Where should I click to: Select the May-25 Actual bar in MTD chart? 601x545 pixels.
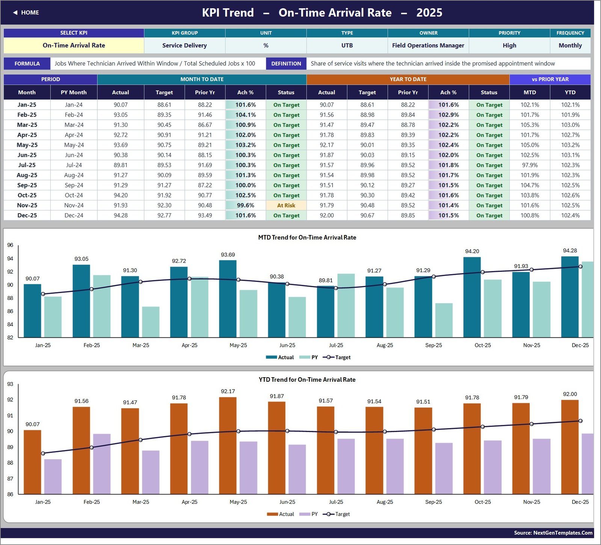click(228, 299)
